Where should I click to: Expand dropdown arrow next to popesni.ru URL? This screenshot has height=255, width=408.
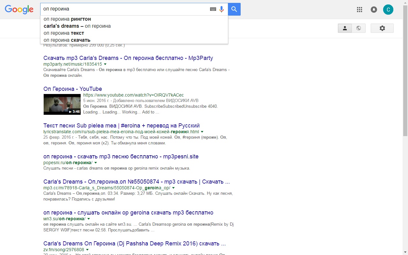(96, 163)
